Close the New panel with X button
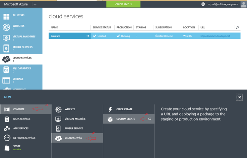Screen dimensions: 247x158 click(x=239, y=97)
